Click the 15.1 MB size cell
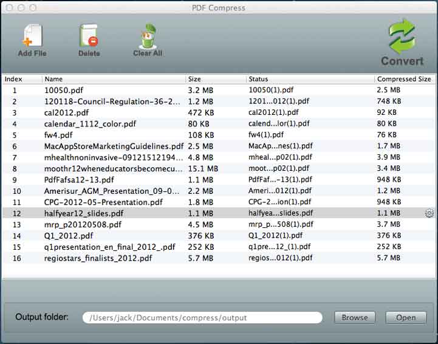Viewport: 438px width, 344px height. (x=203, y=168)
